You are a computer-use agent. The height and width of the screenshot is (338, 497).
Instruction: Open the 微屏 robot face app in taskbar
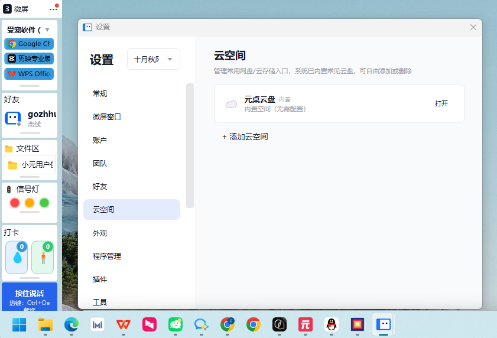coord(383,324)
